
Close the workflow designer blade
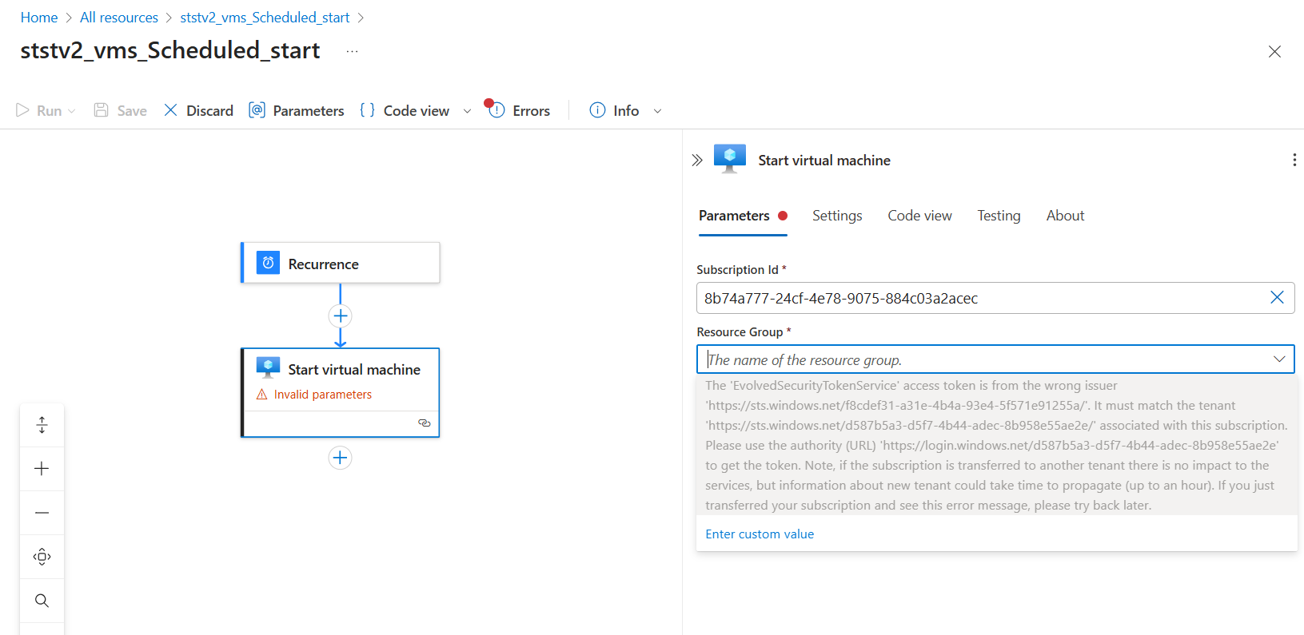[1274, 52]
